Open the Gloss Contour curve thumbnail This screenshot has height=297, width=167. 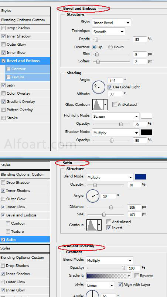98,105
